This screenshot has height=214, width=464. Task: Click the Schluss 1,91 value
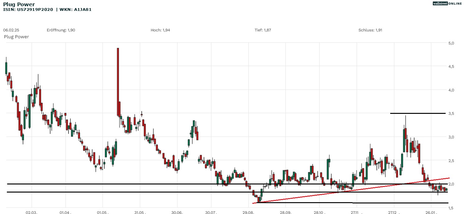pyautogui.click(x=370, y=30)
